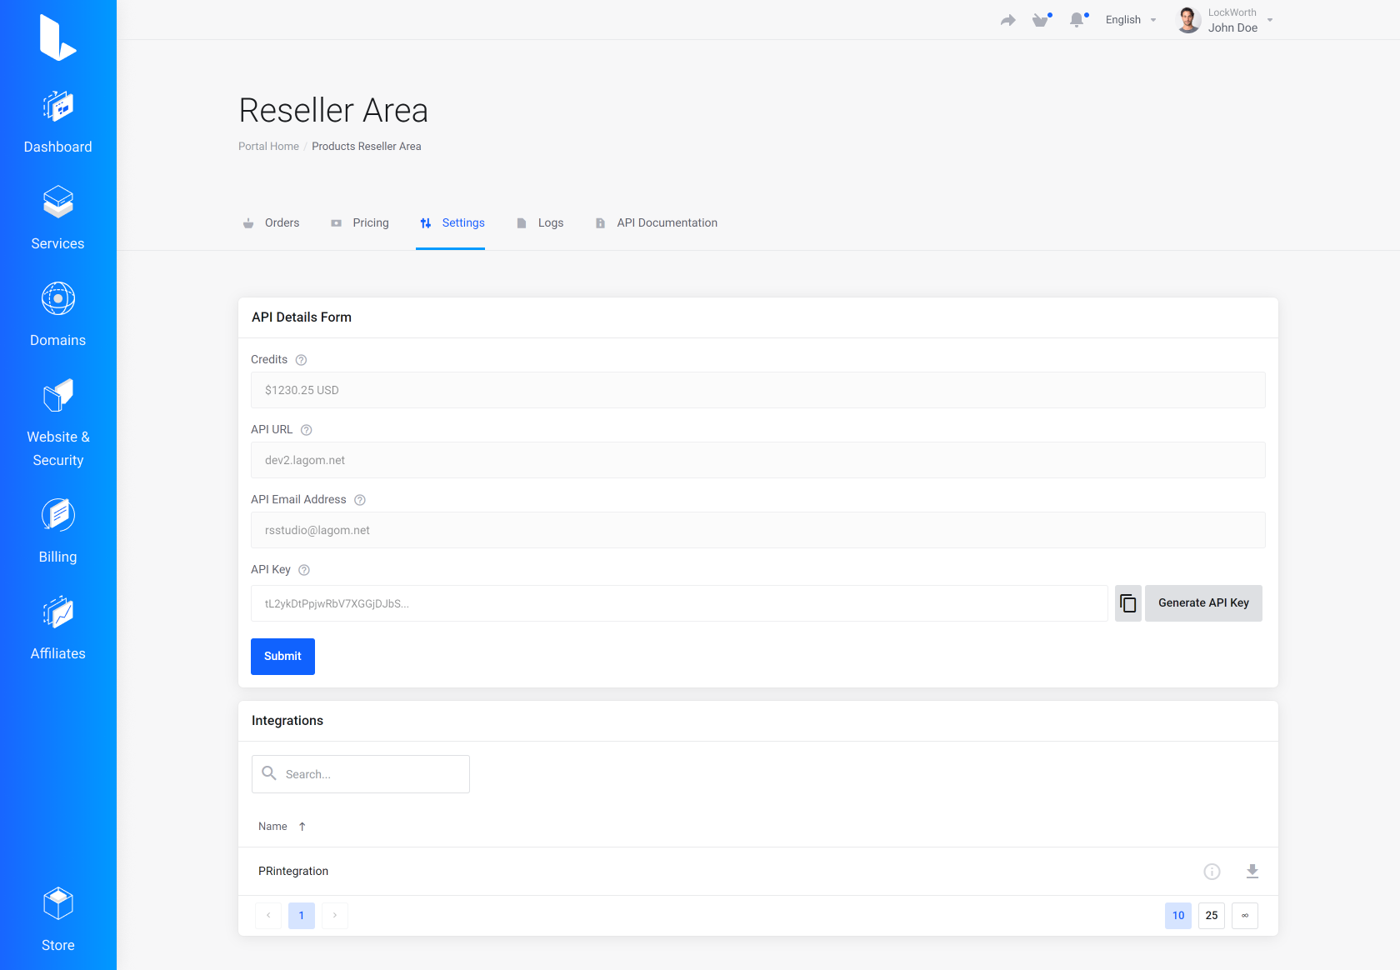Show help tooltip for Credits
The width and height of the screenshot is (1400, 970).
click(x=302, y=360)
